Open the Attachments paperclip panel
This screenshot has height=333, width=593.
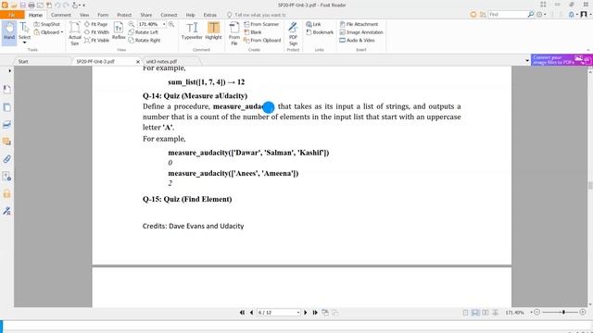pyautogui.click(x=6, y=159)
